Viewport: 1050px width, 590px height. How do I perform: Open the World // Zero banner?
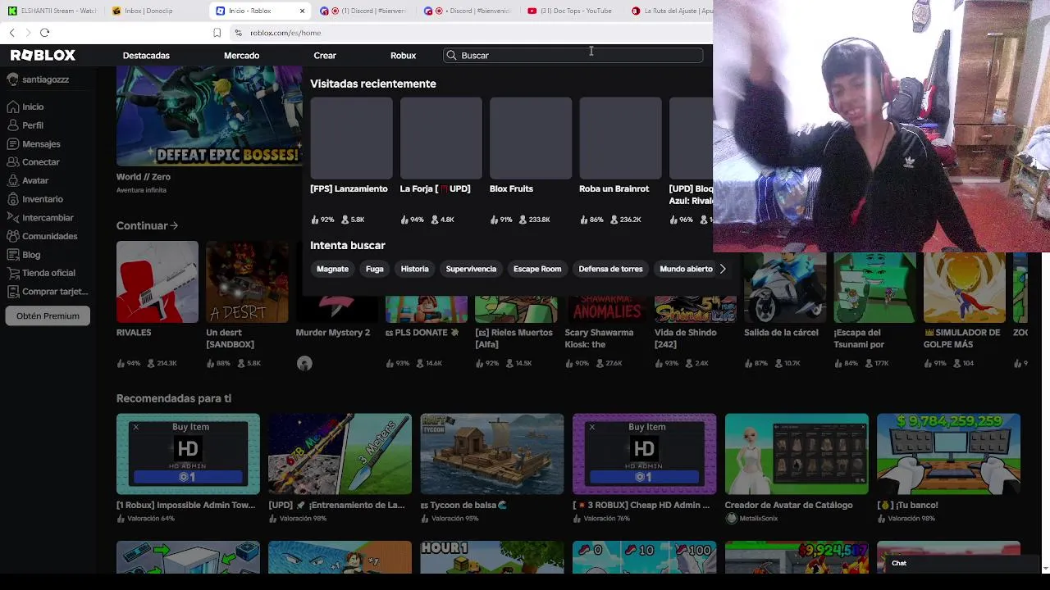coord(208,116)
